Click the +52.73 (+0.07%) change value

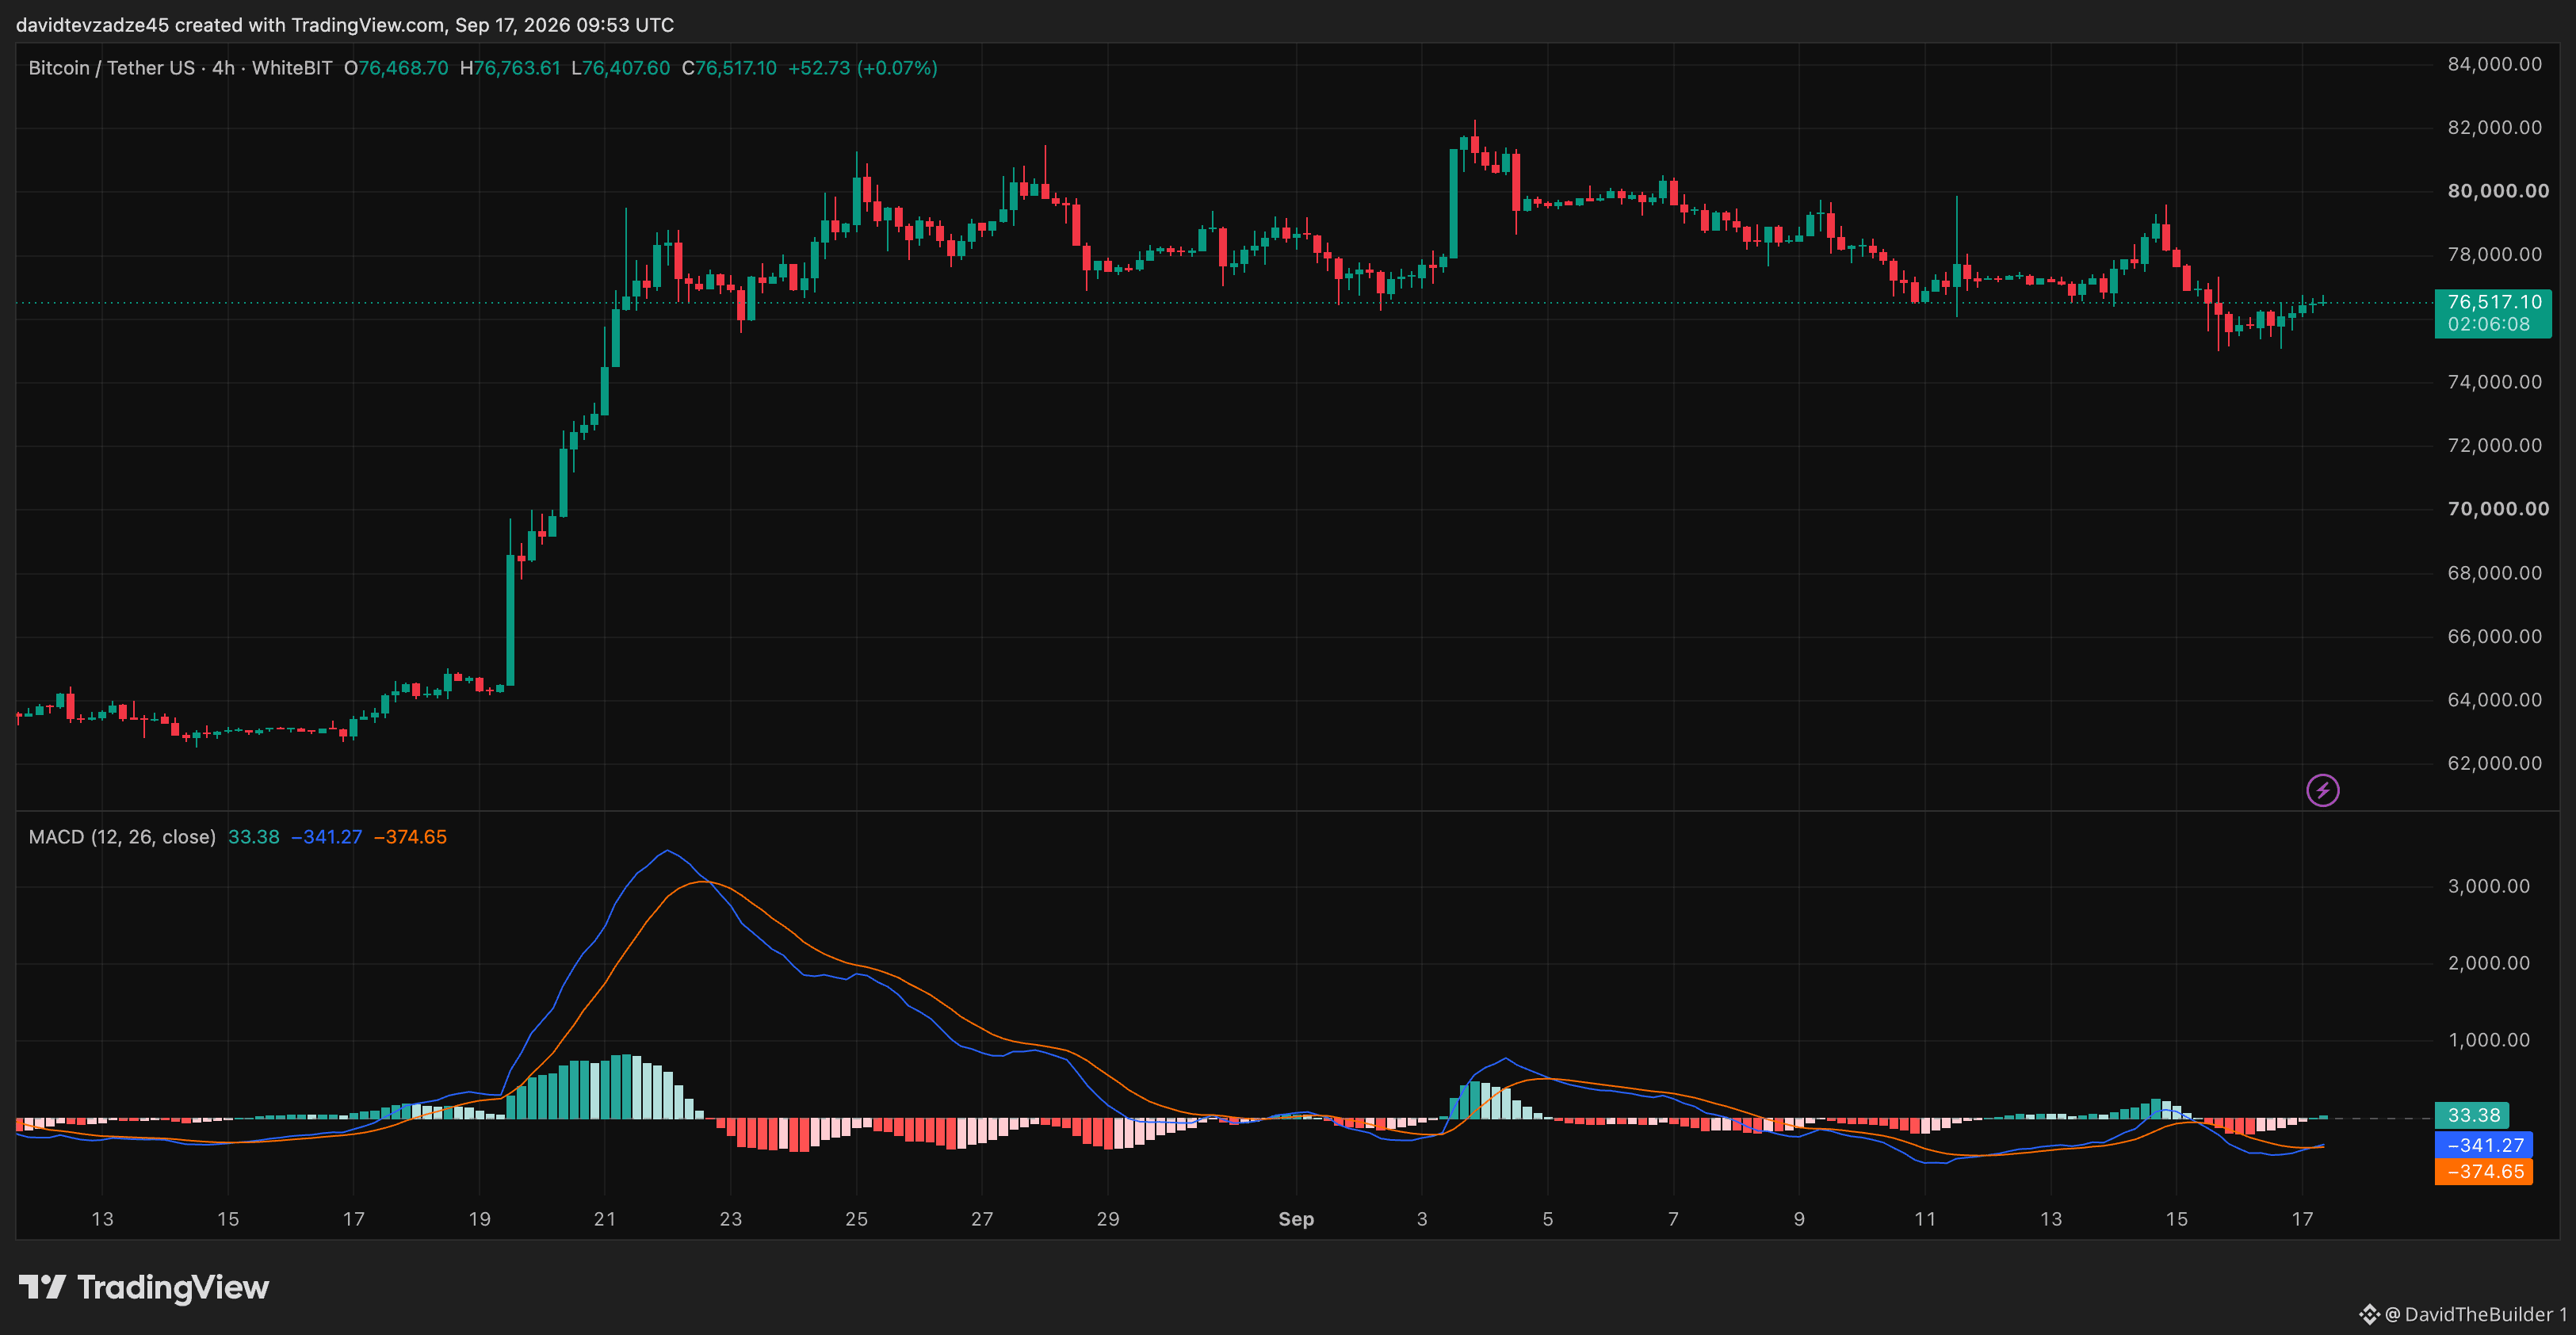862,68
